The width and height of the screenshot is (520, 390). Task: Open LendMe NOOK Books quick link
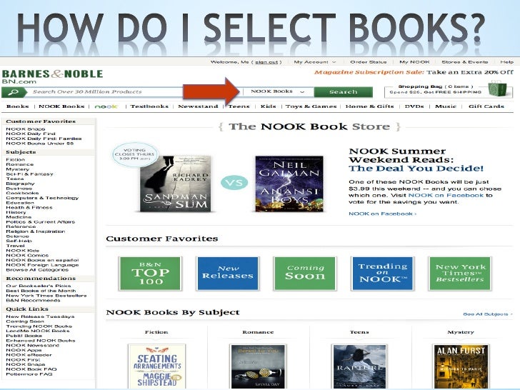click(38, 331)
